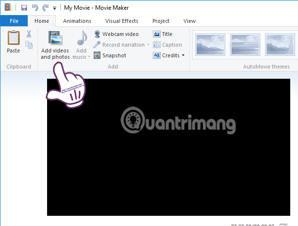The height and width of the screenshot is (226, 298).
Task: Click the Add music note icon
Action: pyautogui.click(x=82, y=38)
